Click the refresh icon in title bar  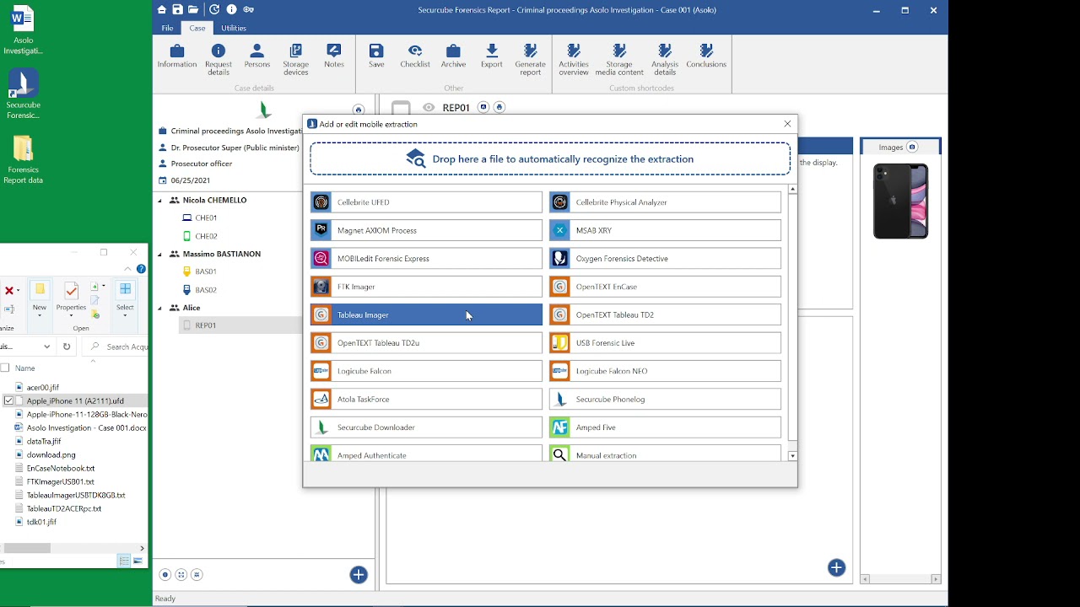pos(214,9)
